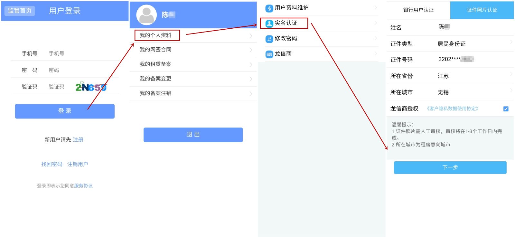Click the user profile avatar icon

pyautogui.click(x=146, y=15)
